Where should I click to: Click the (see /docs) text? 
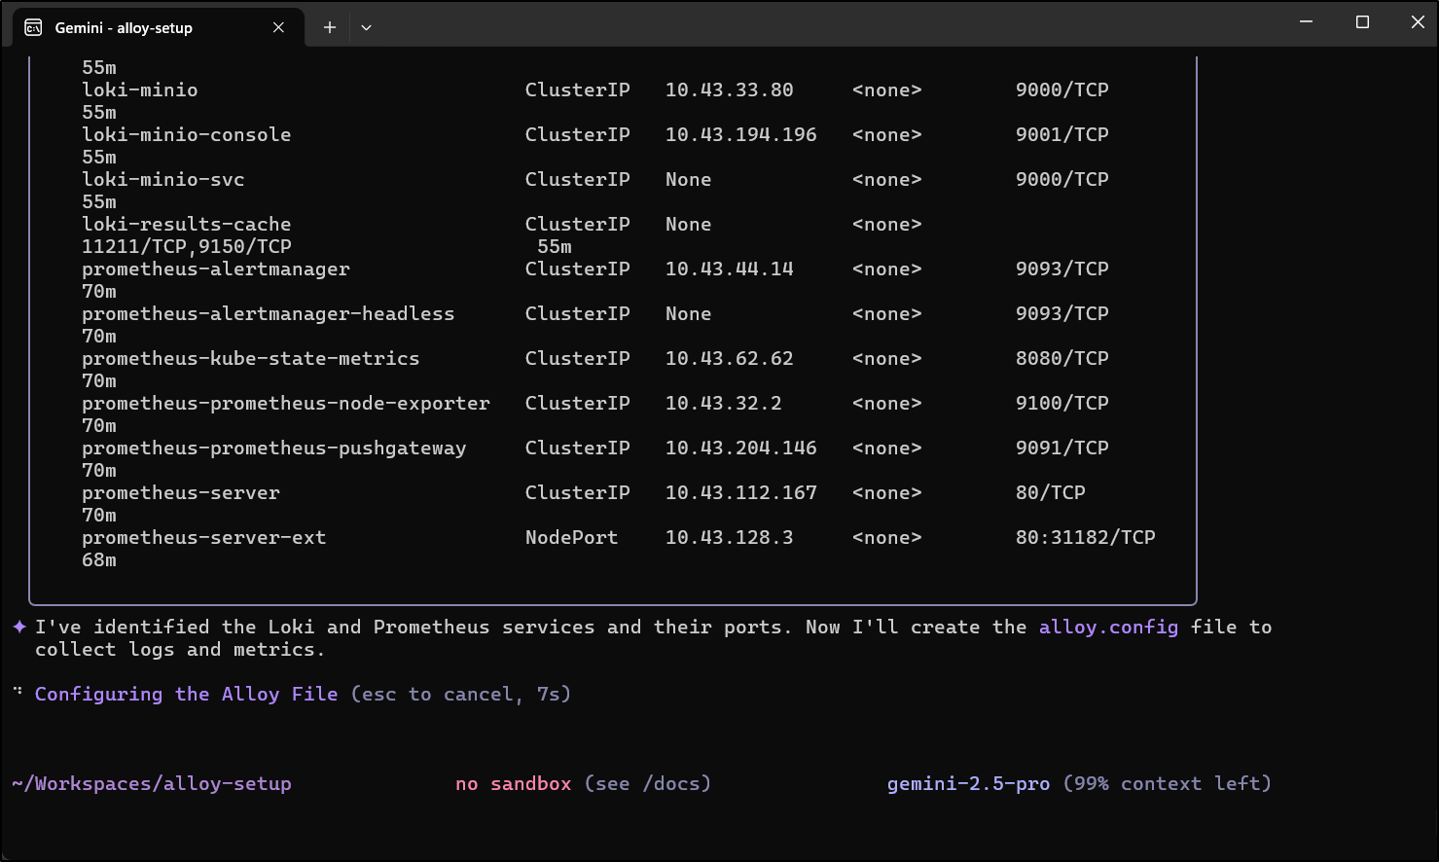[648, 784]
